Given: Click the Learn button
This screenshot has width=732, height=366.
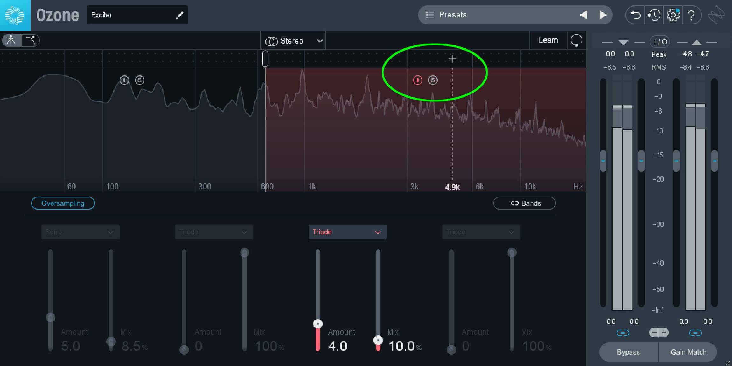Looking at the screenshot, I should click(x=548, y=40).
